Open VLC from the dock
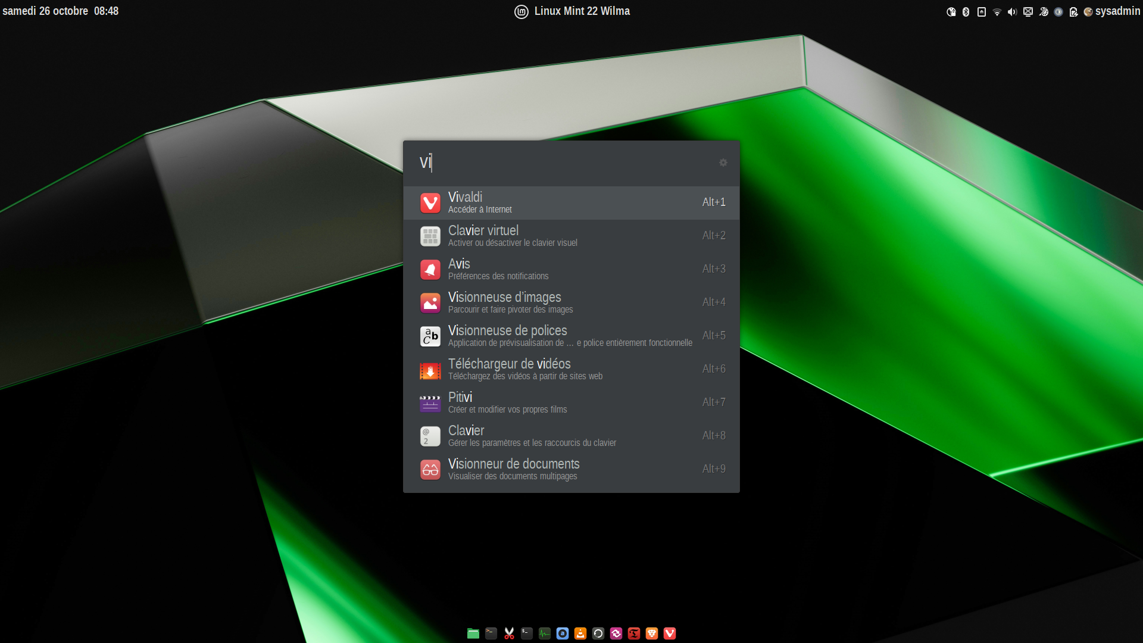This screenshot has width=1143, height=643. tap(580, 633)
